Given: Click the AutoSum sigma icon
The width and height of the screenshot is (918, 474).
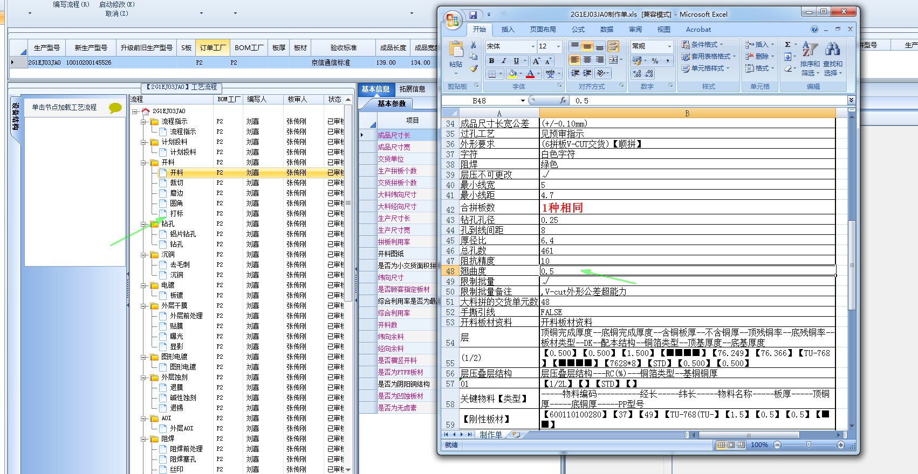Looking at the screenshot, I should click(x=787, y=45).
